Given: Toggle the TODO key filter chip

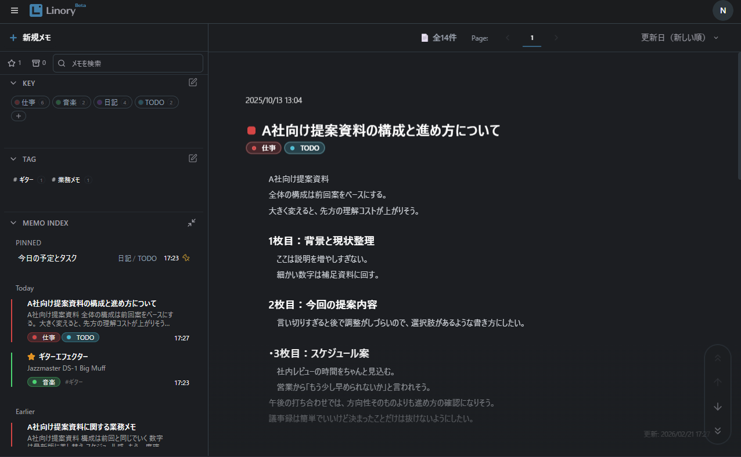Looking at the screenshot, I should point(156,102).
